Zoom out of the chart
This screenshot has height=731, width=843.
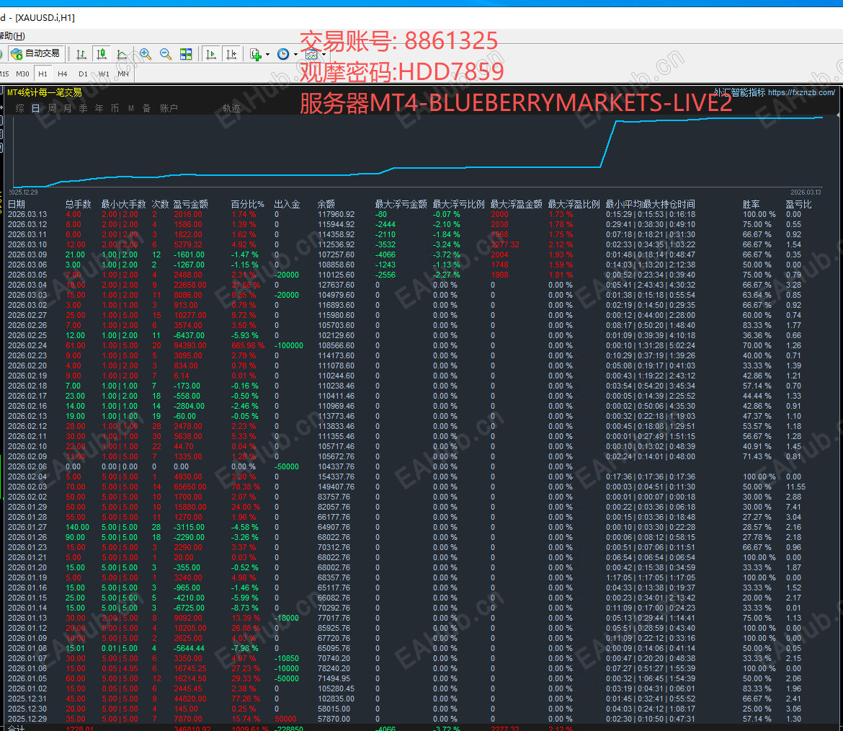(x=166, y=54)
